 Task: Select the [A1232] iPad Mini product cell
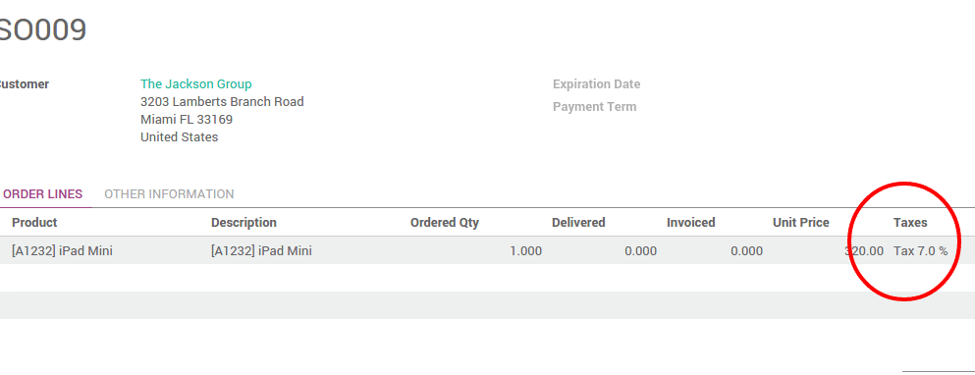coord(62,250)
